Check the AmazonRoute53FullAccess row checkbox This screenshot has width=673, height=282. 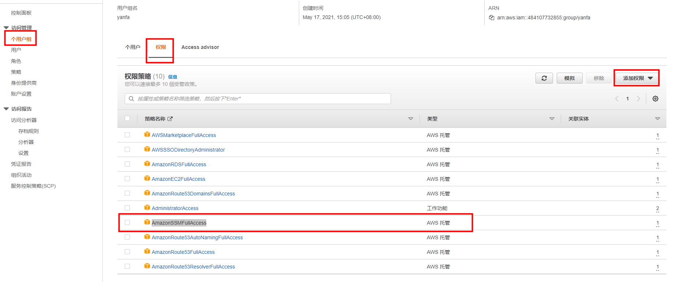click(x=127, y=252)
